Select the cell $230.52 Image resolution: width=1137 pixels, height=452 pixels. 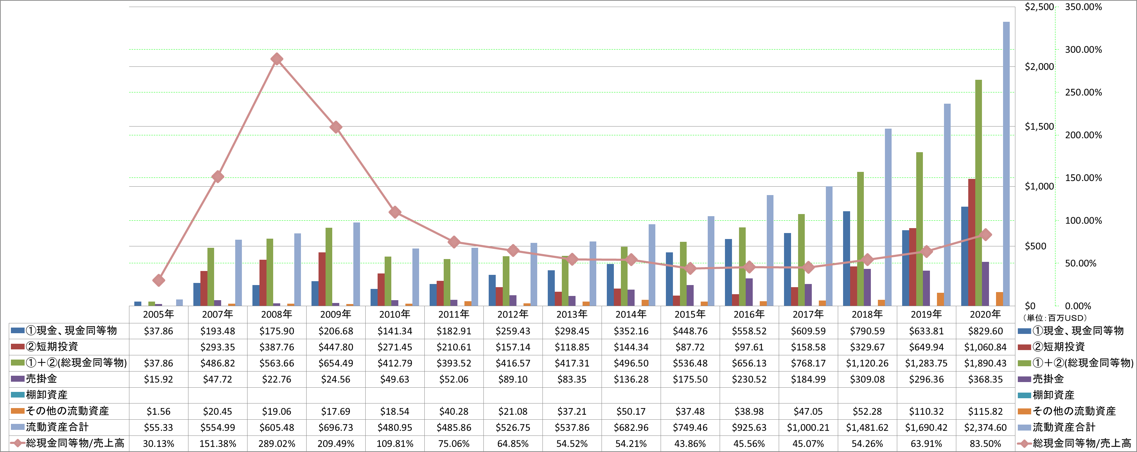(x=749, y=379)
